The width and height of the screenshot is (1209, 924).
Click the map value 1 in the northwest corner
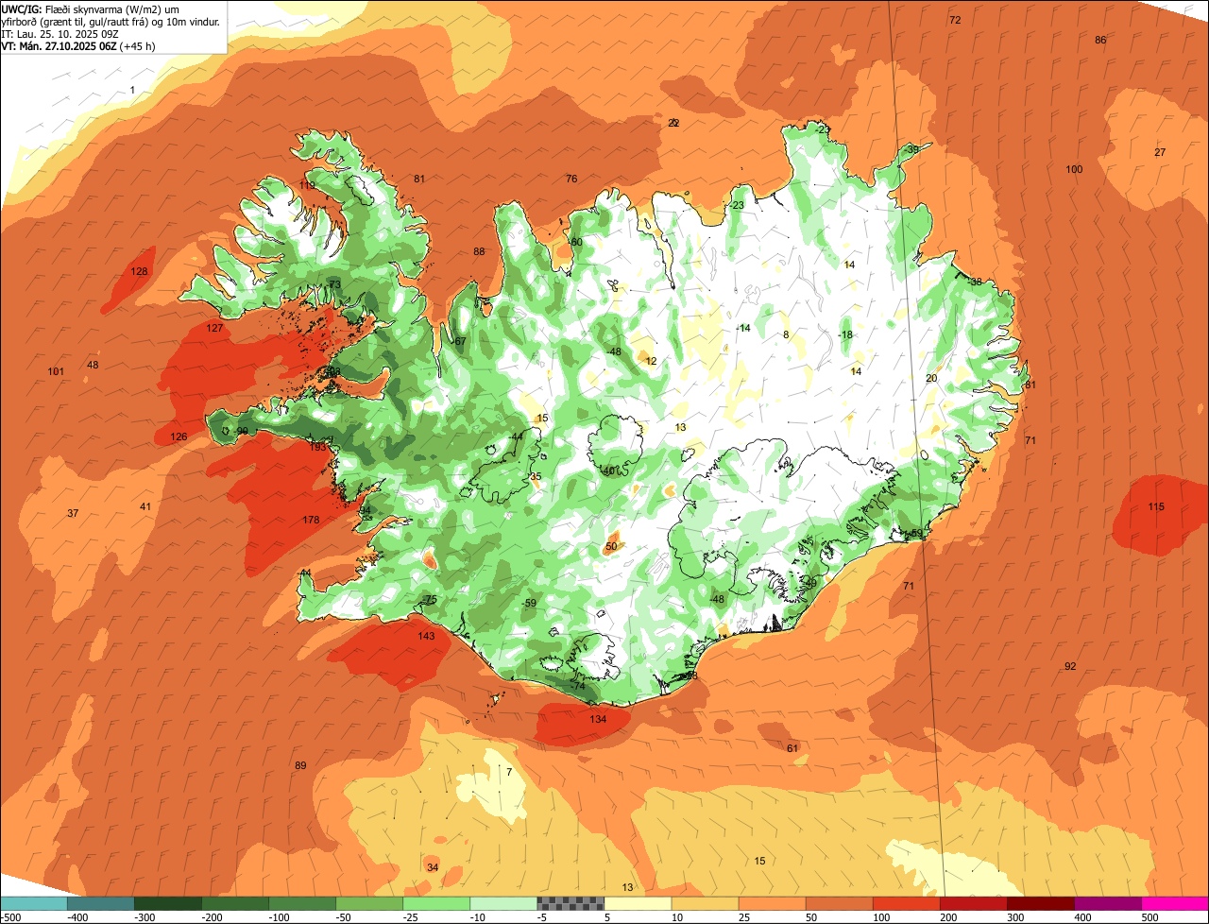pyautogui.click(x=133, y=91)
